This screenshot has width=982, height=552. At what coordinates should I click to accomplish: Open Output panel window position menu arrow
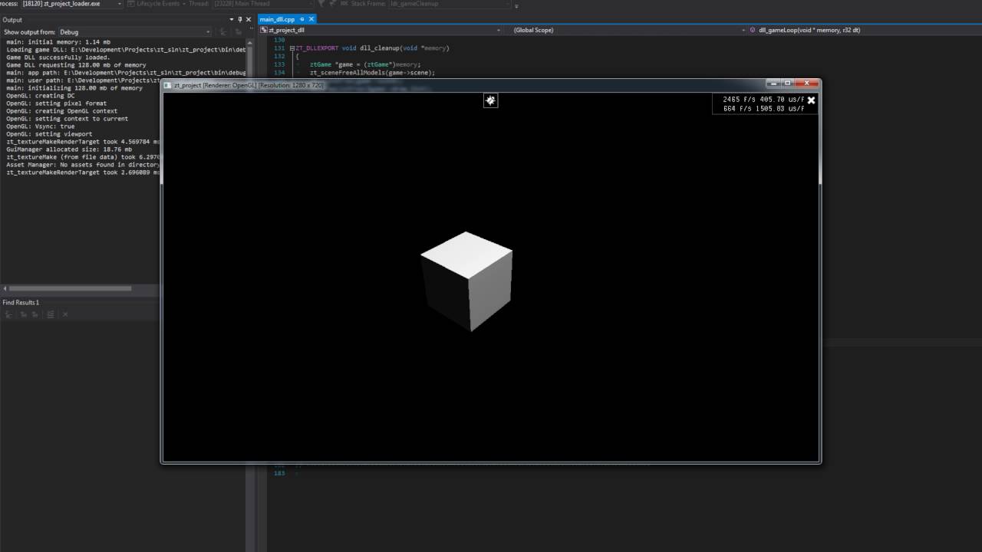coord(232,19)
